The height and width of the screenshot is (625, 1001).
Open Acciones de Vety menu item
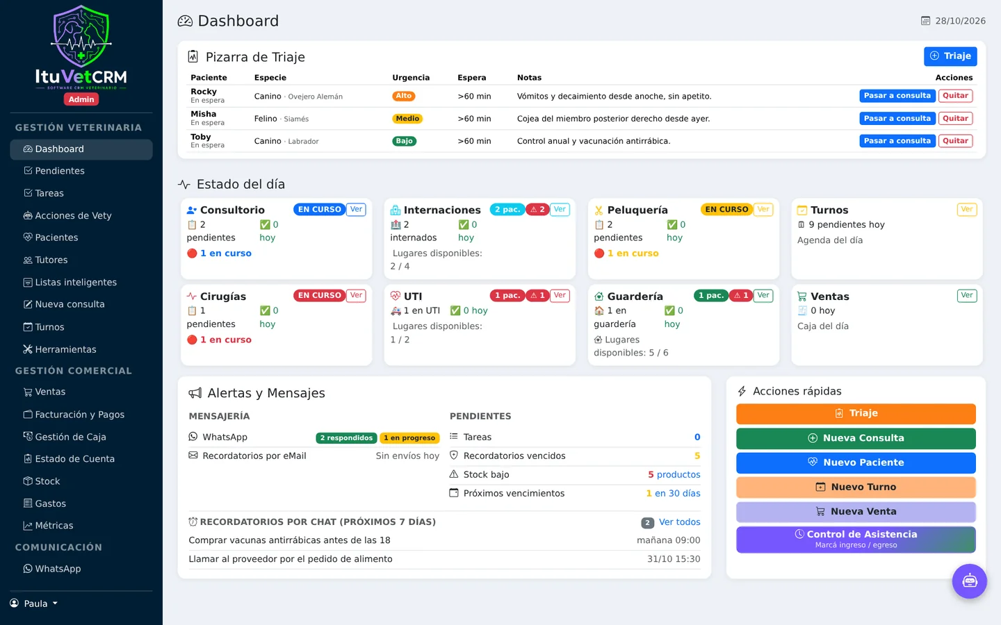point(81,215)
